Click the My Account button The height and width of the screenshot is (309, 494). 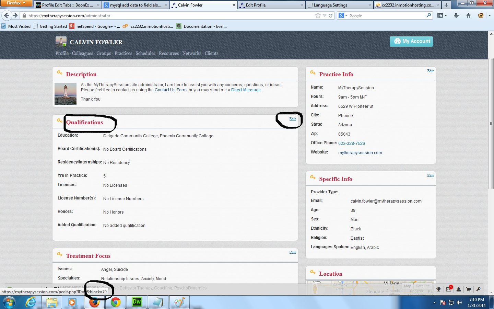[411, 41]
